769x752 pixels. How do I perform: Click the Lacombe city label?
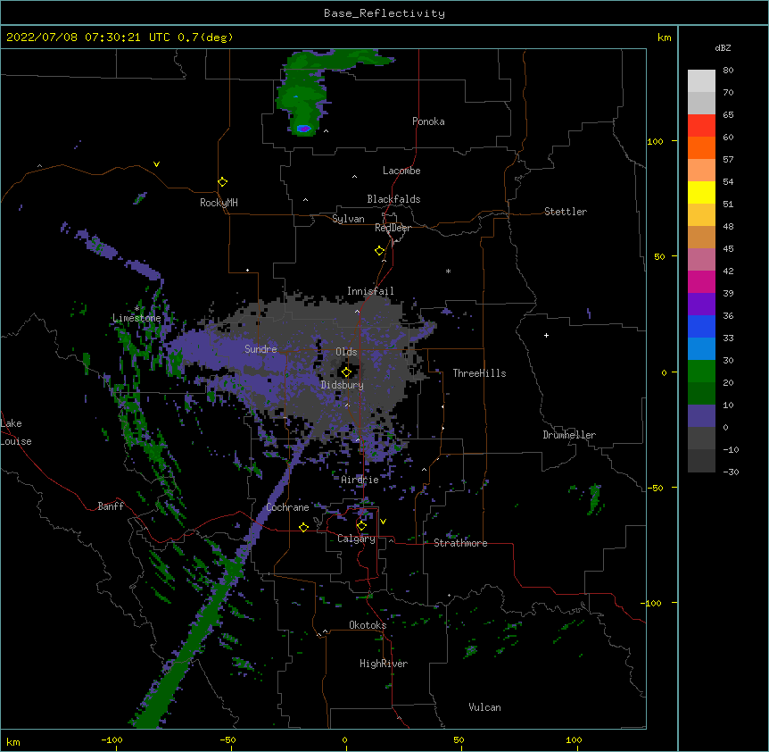click(x=401, y=171)
